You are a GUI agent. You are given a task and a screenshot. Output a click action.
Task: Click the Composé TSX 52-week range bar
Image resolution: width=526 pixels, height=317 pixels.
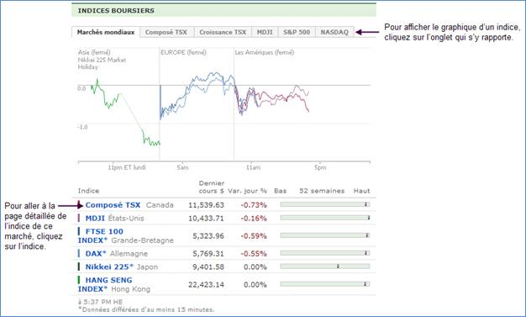tap(324, 204)
